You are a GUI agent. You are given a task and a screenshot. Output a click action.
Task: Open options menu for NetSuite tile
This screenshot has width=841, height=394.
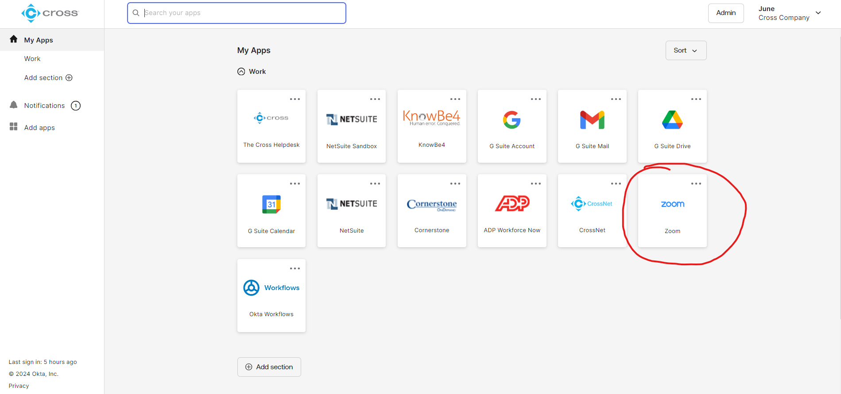tap(375, 184)
